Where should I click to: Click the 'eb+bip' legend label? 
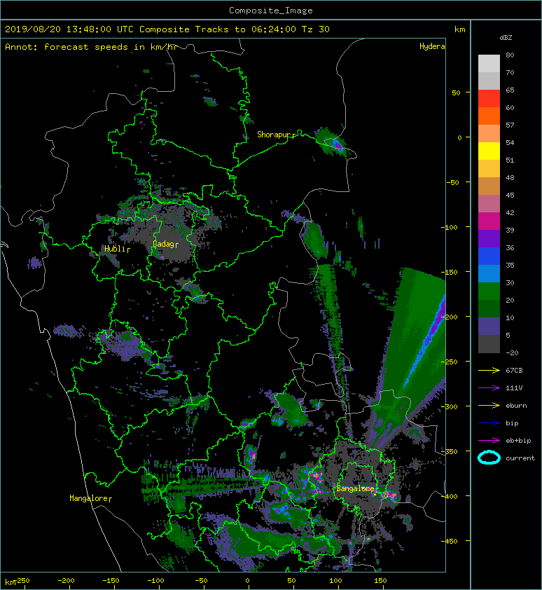tap(518, 441)
